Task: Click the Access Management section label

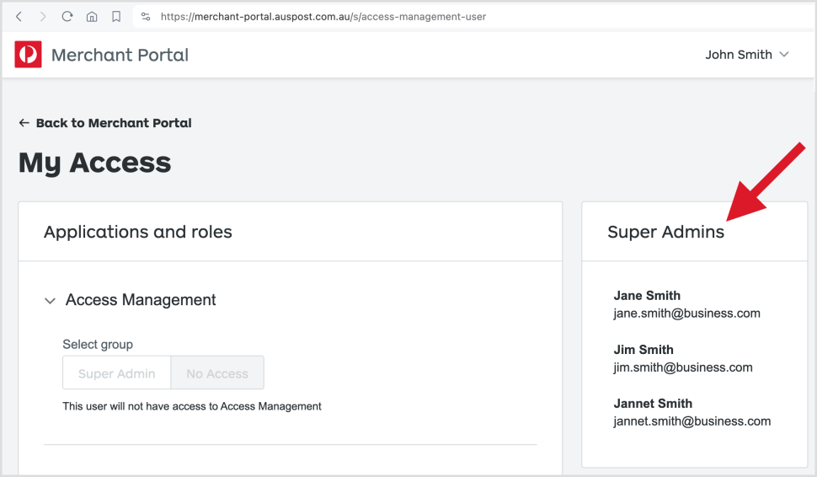Action: coord(141,300)
